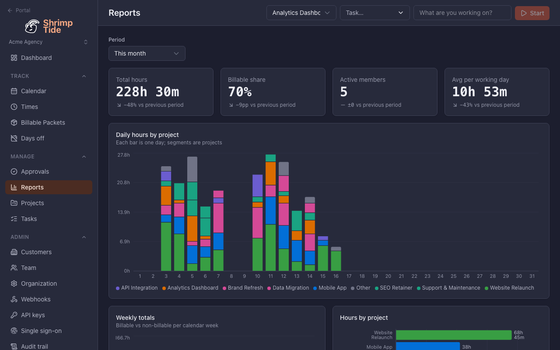Click the Projects folder icon
This screenshot has width=560, height=350.
point(14,203)
